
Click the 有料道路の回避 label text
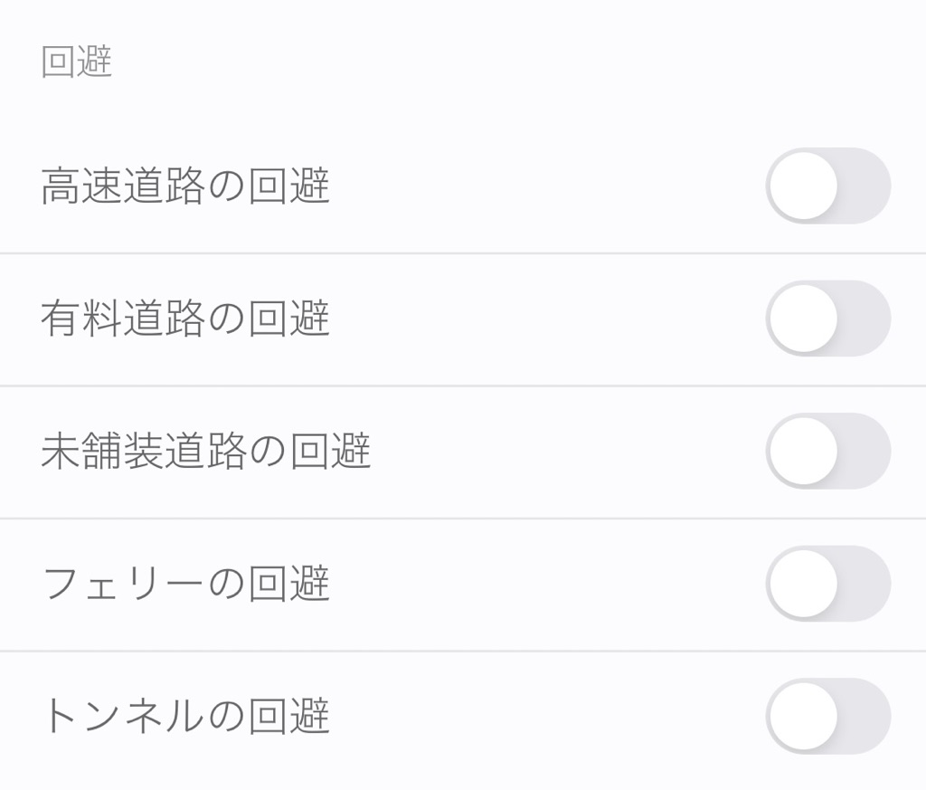tap(184, 318)
